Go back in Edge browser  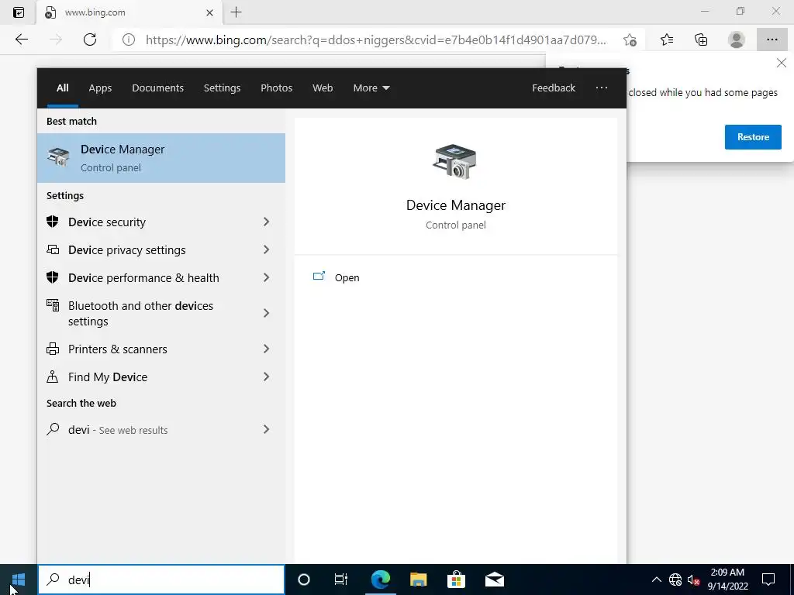pyautogui.click(x=21, y=40)
